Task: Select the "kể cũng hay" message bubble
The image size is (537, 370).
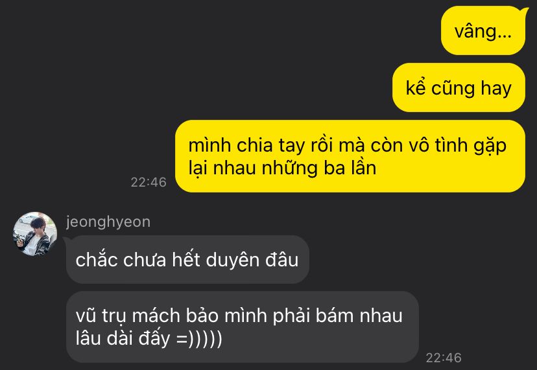Action: point(459,87)
